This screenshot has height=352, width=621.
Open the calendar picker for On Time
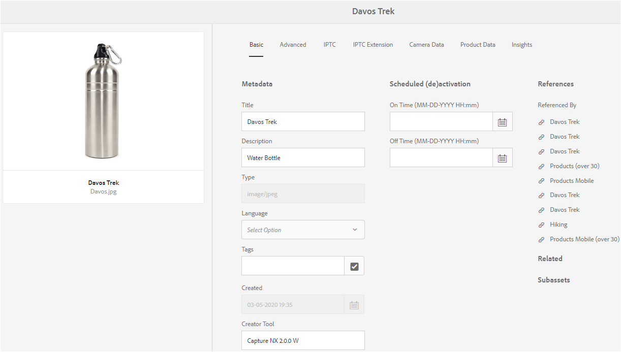click(502, 121)
